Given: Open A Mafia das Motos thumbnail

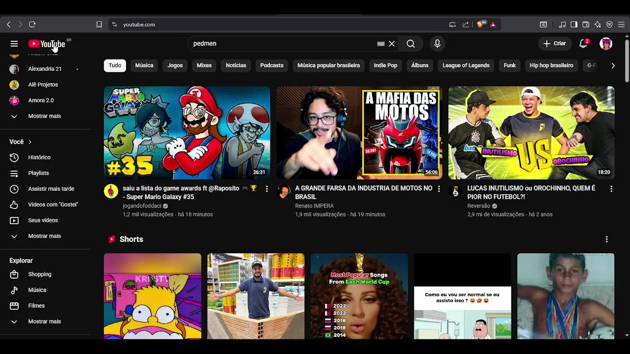Looking at the screenshot, I should [359, 133].
